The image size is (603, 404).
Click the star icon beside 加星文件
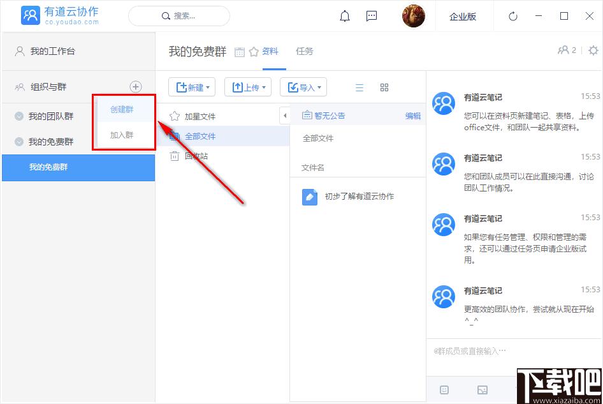(x=175, y=116)
